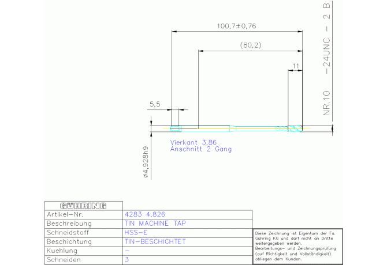Click the 'Anschnitt 2 Gang' annotation text
The image size is (387, 265).
200,149
